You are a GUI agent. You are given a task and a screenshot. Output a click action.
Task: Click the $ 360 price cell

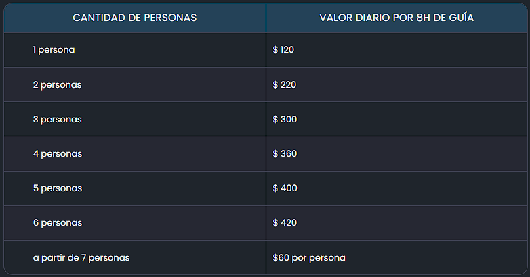[285, 153]
